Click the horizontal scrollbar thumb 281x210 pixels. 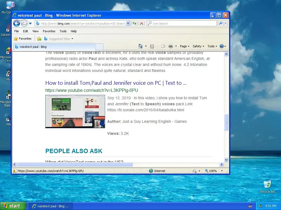pos(75,164)
